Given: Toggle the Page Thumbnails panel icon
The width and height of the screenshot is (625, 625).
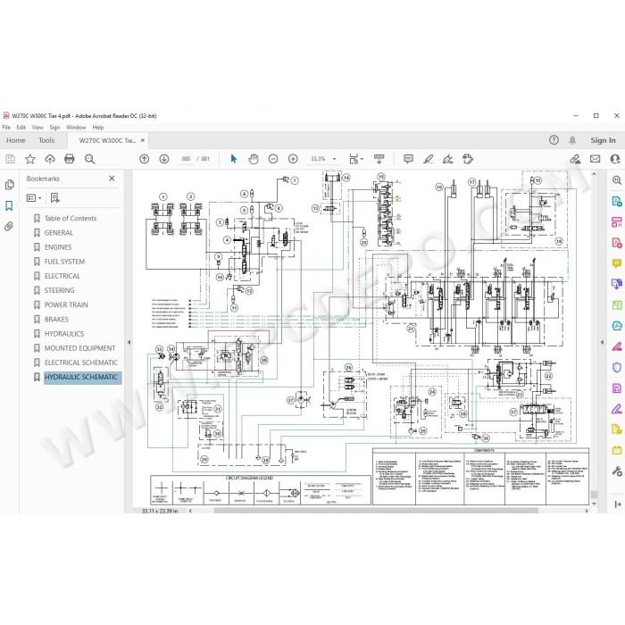Looking at the screenshot, I should (9, 185).
